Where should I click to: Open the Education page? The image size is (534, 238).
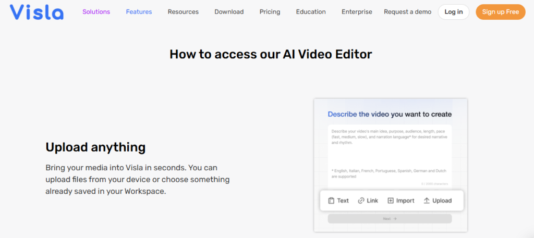click(x=311, y=12)
